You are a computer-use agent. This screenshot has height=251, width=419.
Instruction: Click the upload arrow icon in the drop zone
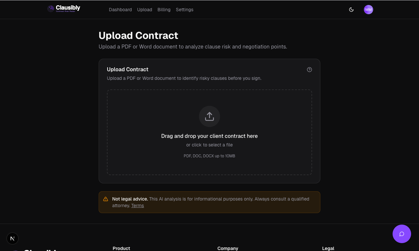(209, 116)
